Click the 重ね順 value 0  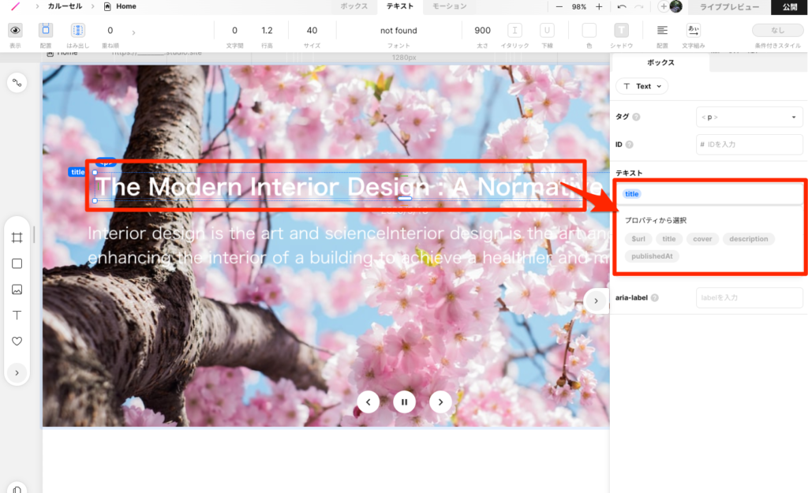(110, 31)
